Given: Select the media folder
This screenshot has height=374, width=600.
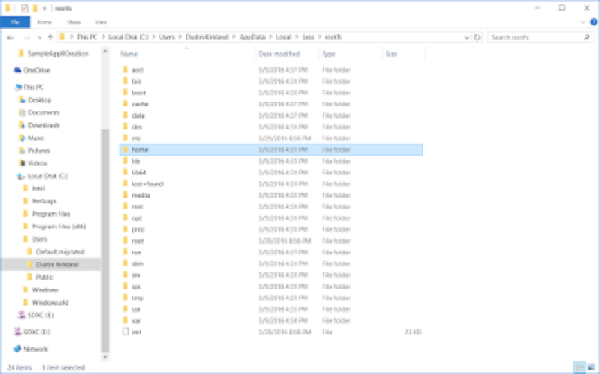Looking at the screenshot, I should (271, 195).
